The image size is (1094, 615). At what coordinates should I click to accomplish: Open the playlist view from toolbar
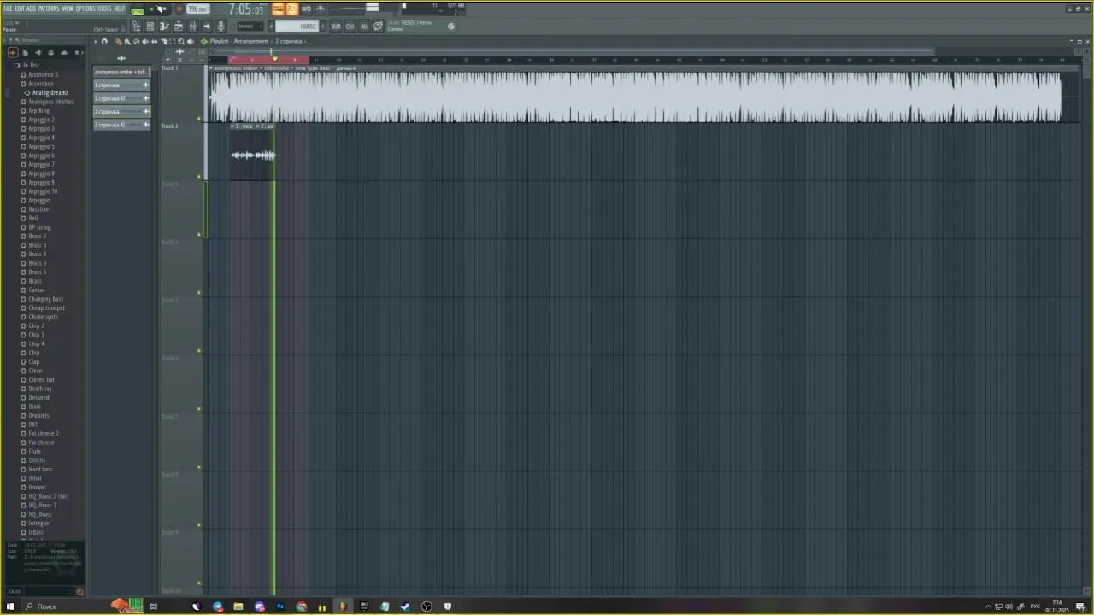(136, 26)
